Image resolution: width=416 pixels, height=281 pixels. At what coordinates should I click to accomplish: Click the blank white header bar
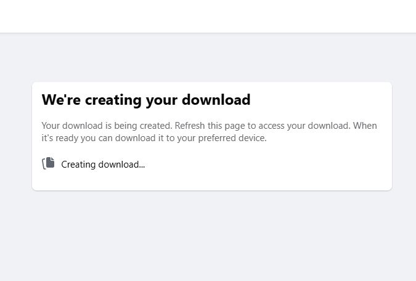pos(208,16)
